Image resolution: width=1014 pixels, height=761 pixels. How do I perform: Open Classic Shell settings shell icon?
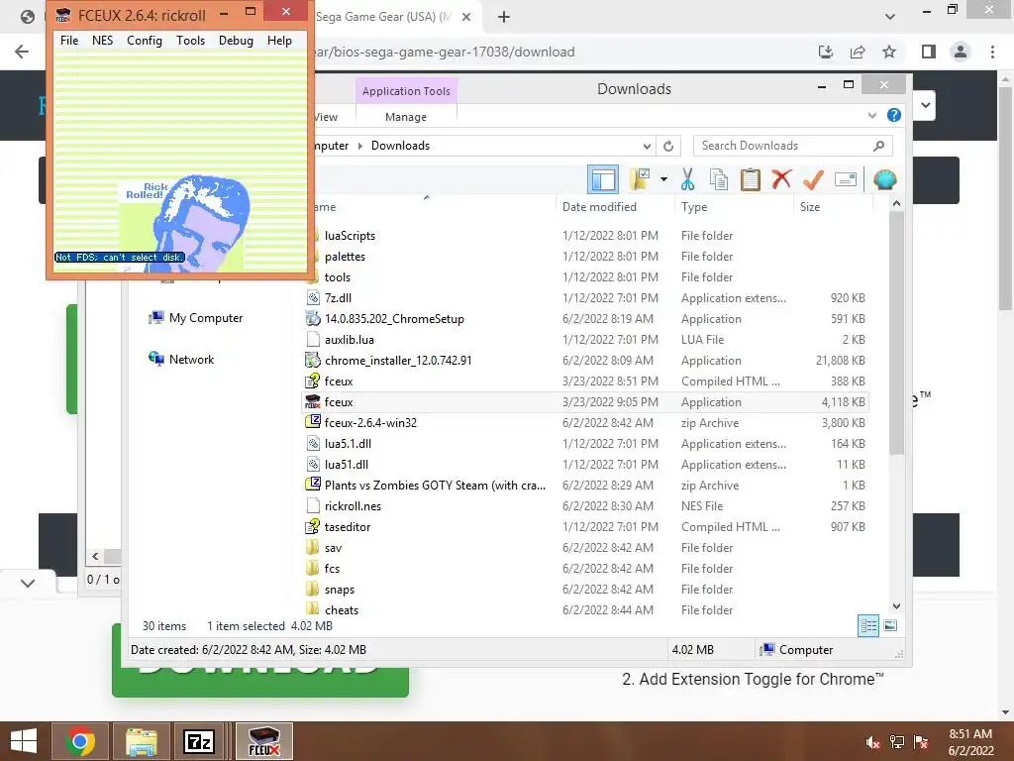click(x=884, y=179)
